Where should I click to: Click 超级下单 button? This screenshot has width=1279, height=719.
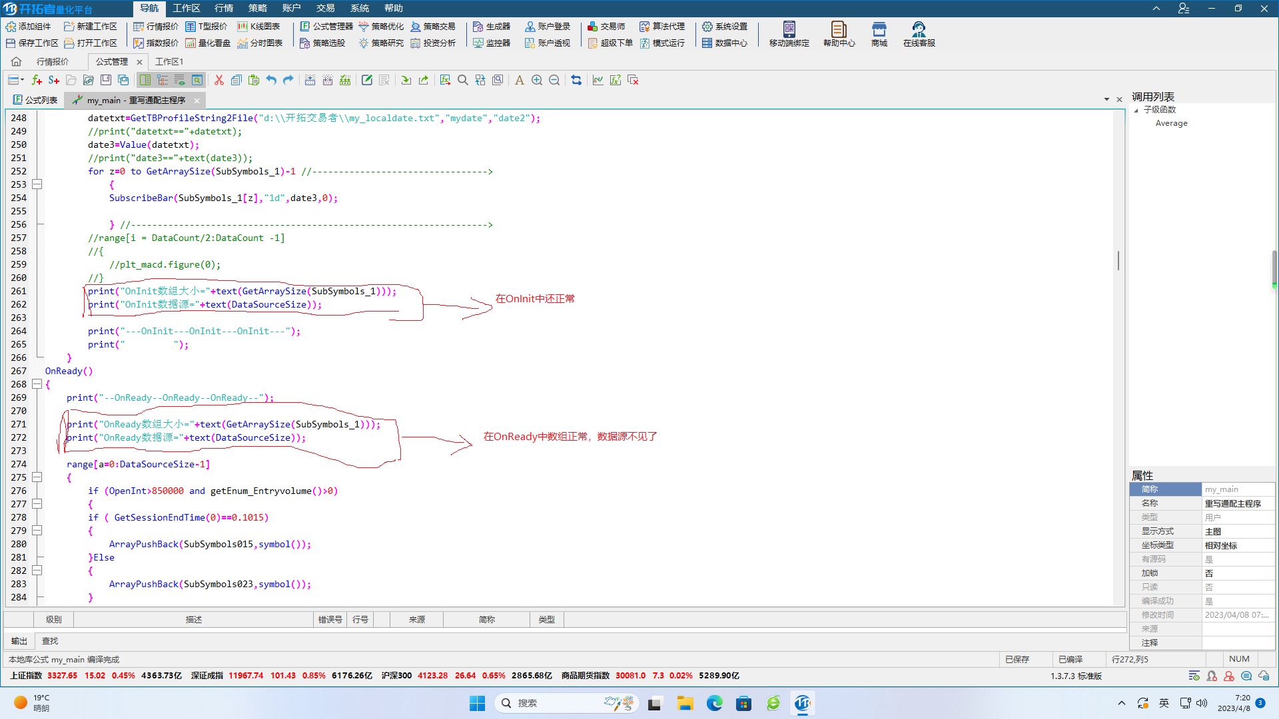(x=610, y=43)
